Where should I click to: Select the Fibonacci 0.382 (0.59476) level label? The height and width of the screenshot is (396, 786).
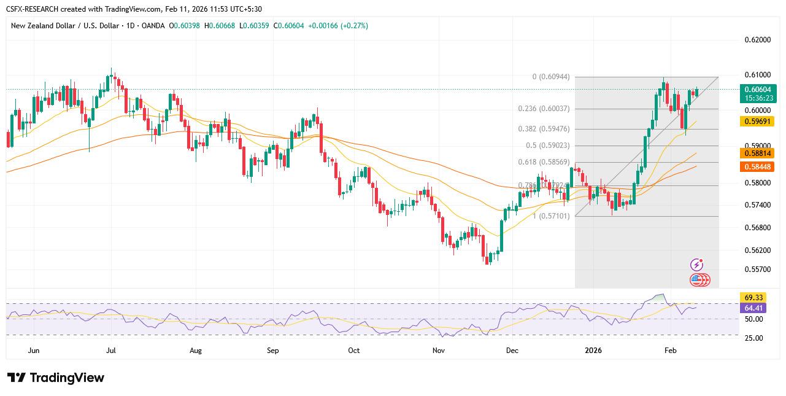(x=544, y=129)
